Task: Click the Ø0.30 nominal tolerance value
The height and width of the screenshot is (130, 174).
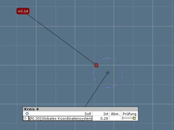Action: (x=34, y=118)
